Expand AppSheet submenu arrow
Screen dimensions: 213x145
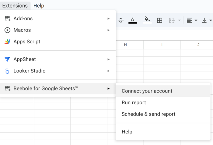[x=108, y=59]
